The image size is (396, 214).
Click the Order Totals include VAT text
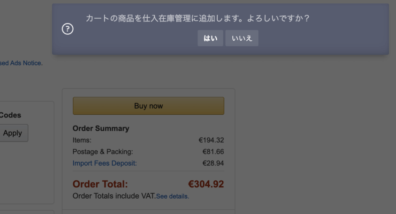[x=114, y=196]
